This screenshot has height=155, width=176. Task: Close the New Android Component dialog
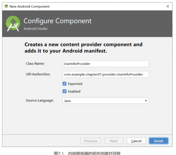tap(168, 6)
